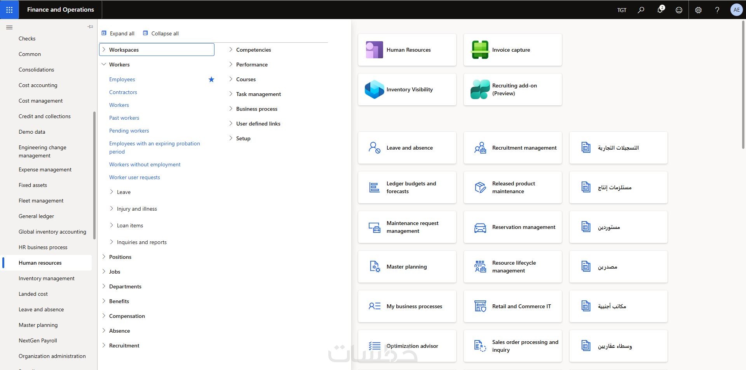Viewport: 746px width, 370px height.
Task: Expand the Leave subsection
Action: 112,192
